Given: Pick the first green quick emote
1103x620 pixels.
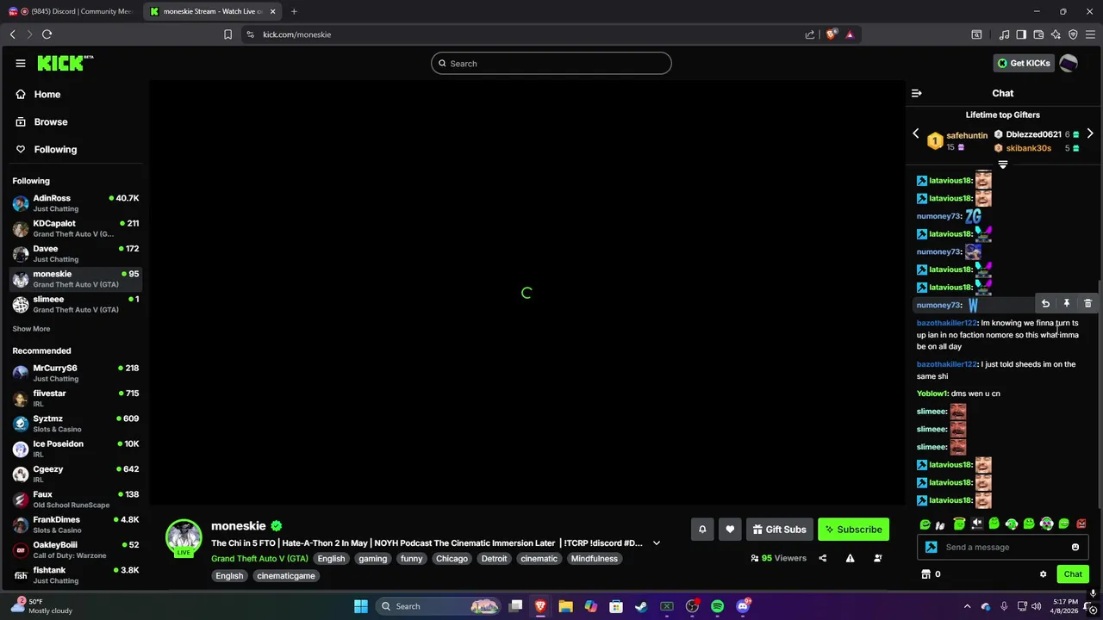Looking at the screenshot, I should (x=925, y=524).
